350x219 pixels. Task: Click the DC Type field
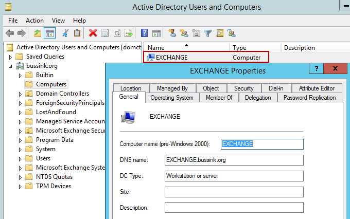click(x=234, y=176)
